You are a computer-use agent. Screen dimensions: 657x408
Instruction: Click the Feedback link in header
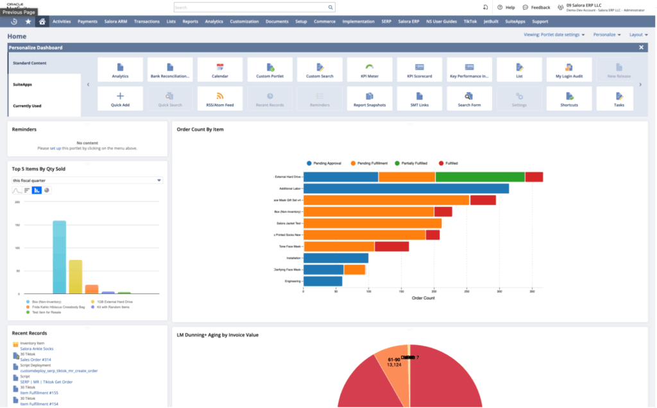536,7
